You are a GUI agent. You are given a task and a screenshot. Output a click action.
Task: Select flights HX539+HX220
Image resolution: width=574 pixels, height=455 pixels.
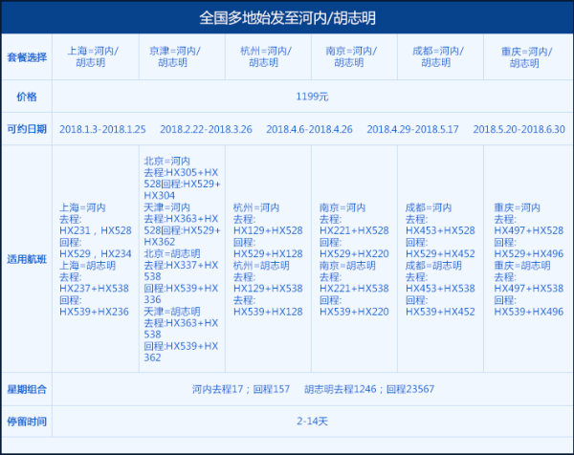[354, 312]
